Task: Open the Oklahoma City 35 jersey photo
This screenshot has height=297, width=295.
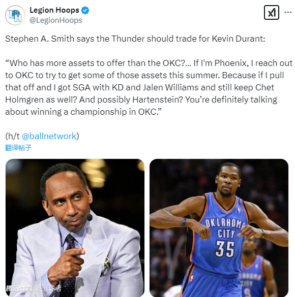Action: 219,228
